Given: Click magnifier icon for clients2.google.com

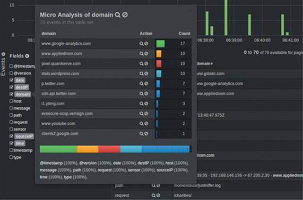Looking at the screenshot, I should 141,134.
